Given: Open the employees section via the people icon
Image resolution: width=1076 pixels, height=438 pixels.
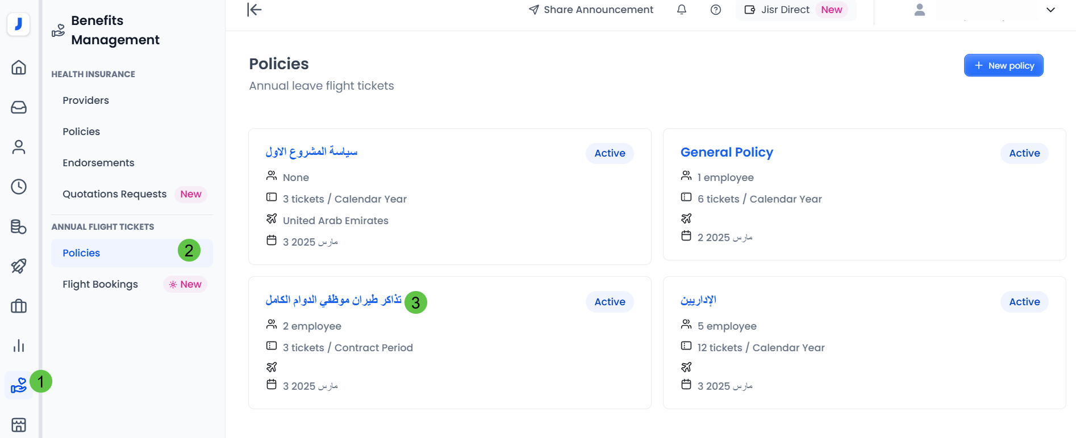Looking at the screenshot, I should pyautogui.click(x=19, y=146).
